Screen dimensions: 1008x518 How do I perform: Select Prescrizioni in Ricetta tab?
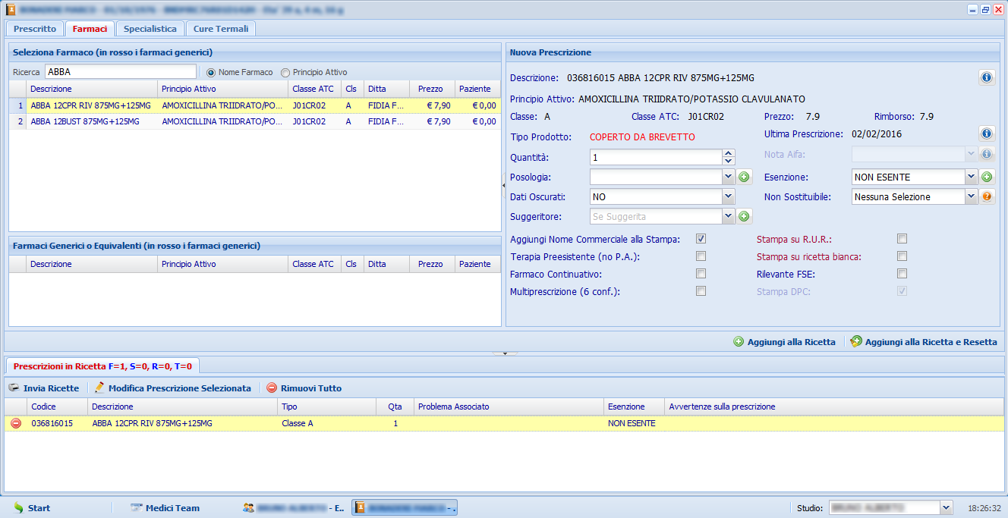(x=102, y=366)
